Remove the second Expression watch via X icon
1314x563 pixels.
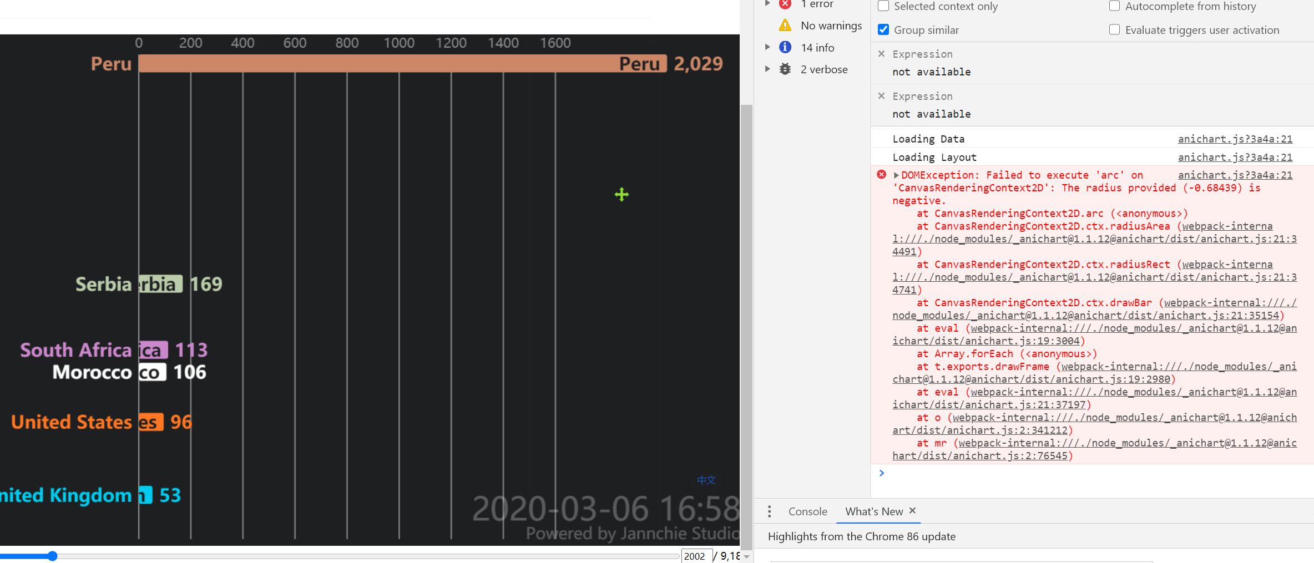(882, 96)
